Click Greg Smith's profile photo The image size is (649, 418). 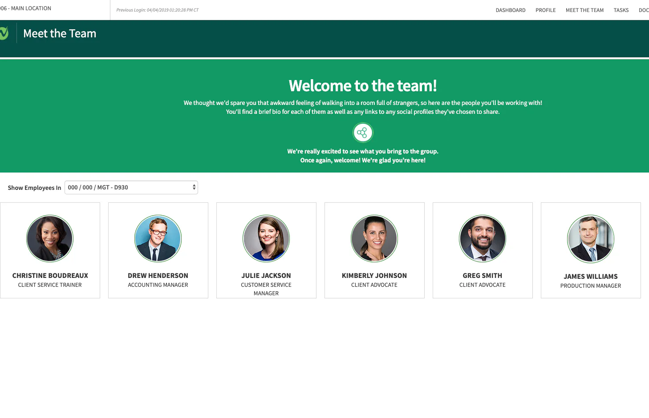(483, 238)
